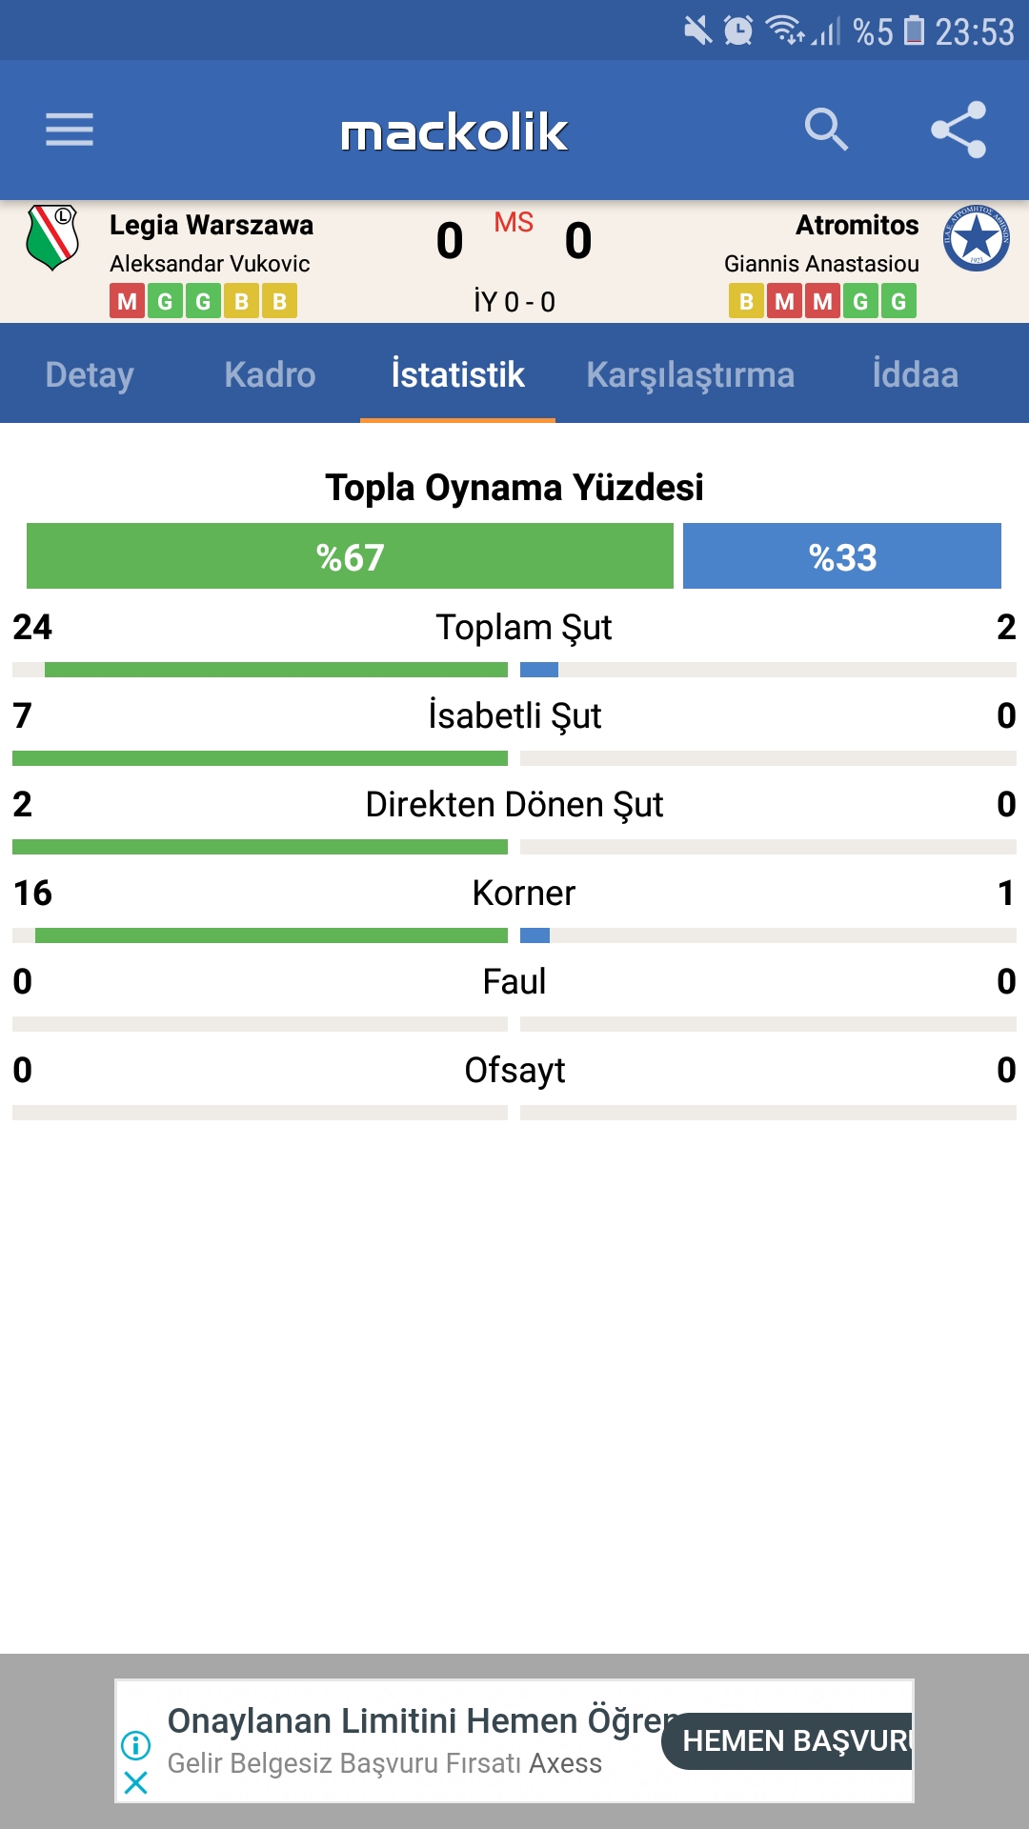Screen dimensions: 1029x1829
Task: Open Atromitos team name link
Action: coord(857,226)
